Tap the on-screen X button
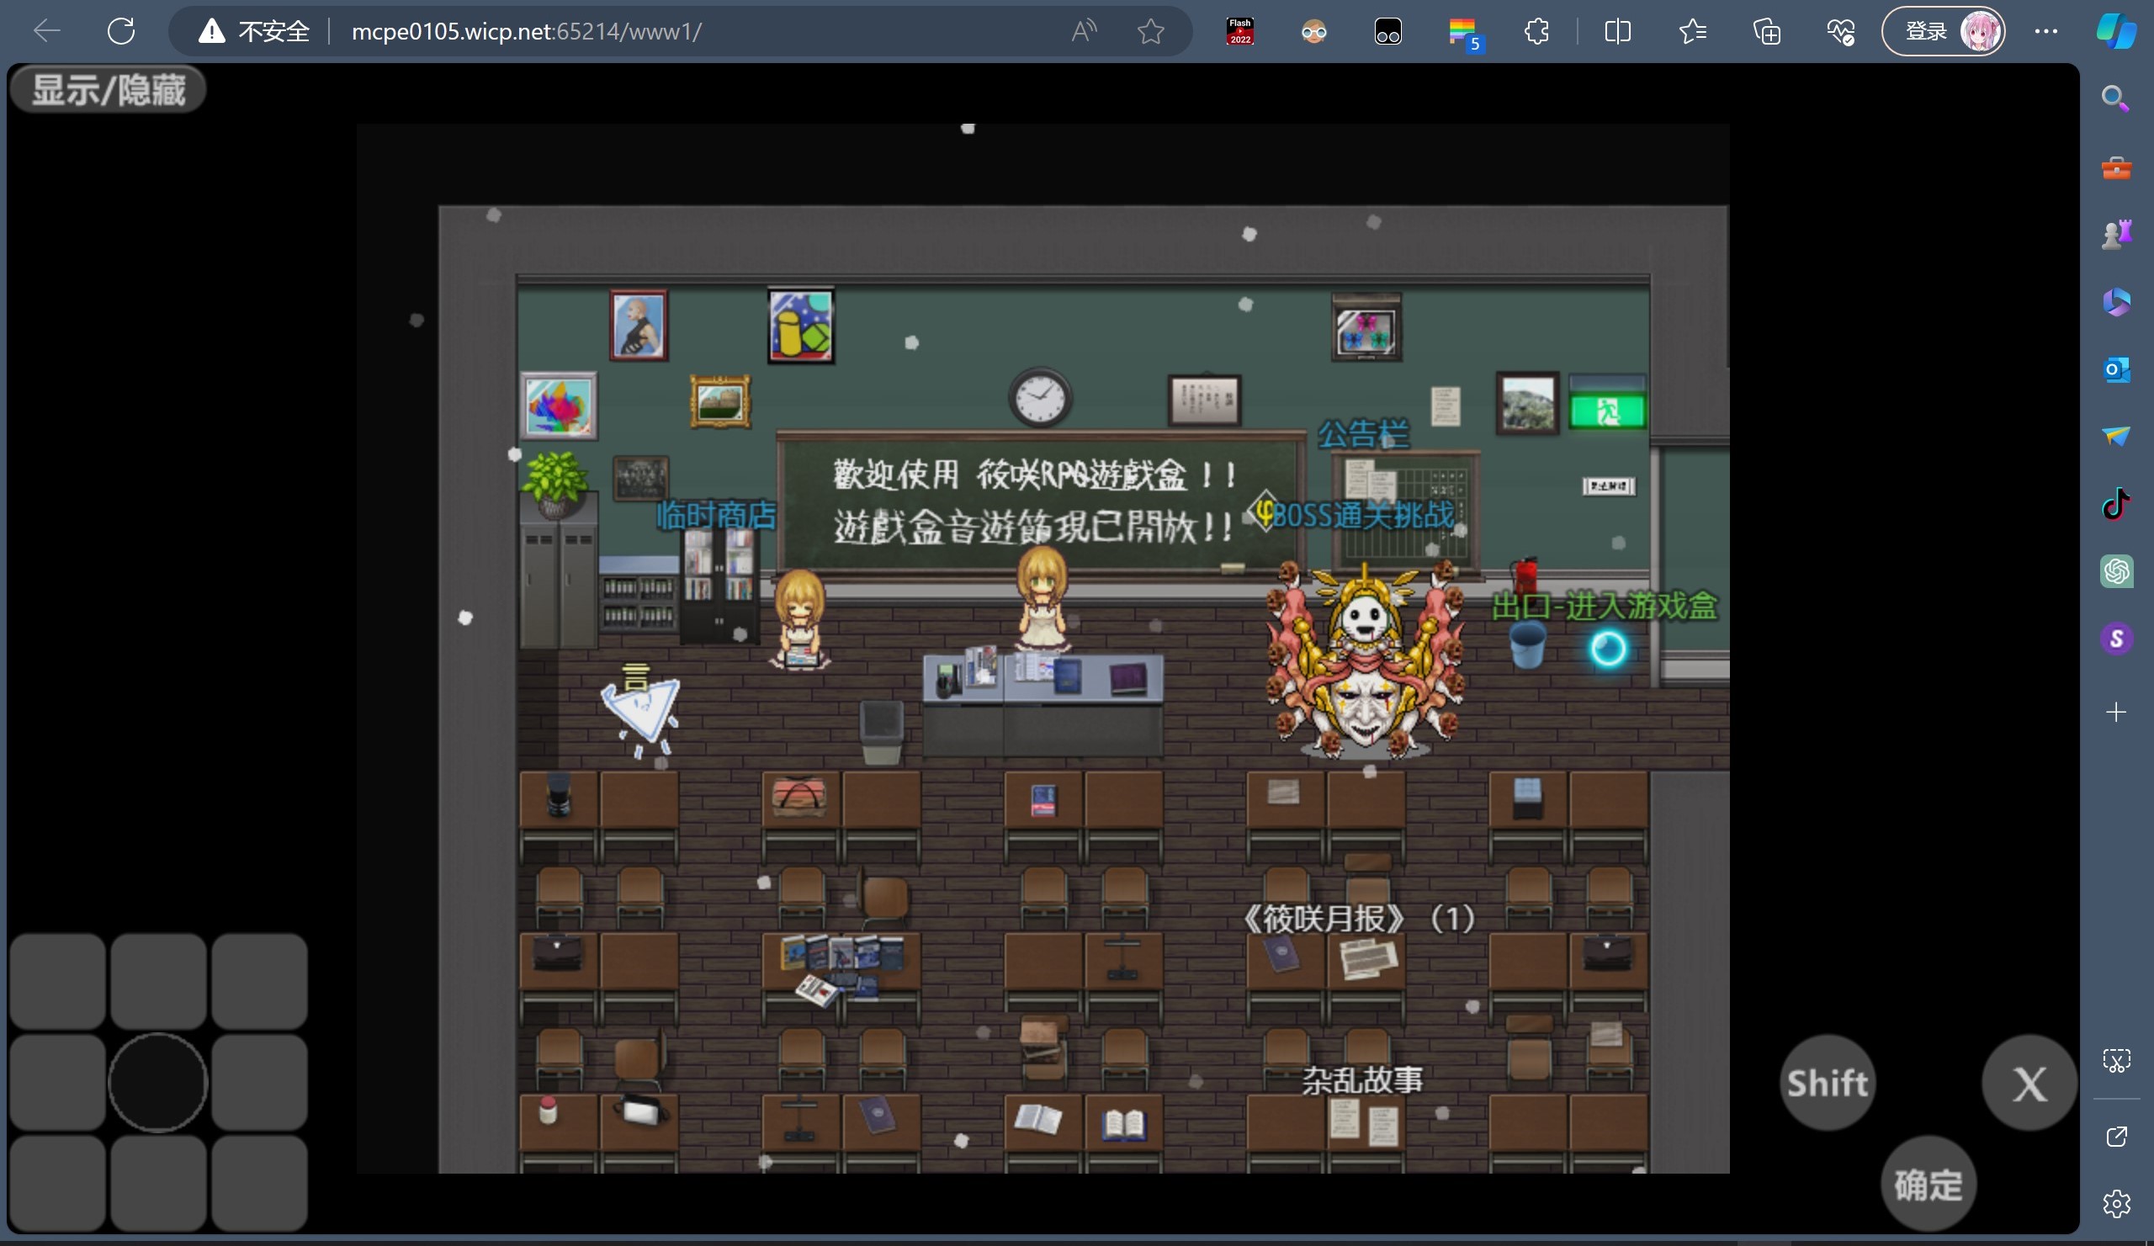The image size is (2154, 1246). (x=2029, y=1083)
